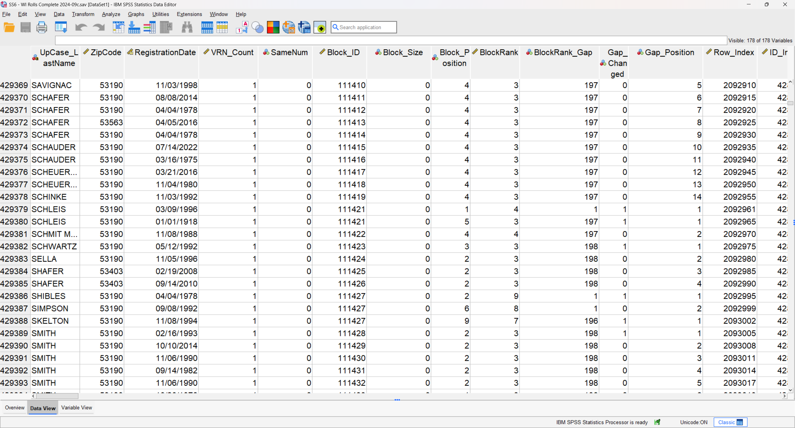Click the Go to variable icon
Viewport: 795px width, 428px height.
pos(134,27)
